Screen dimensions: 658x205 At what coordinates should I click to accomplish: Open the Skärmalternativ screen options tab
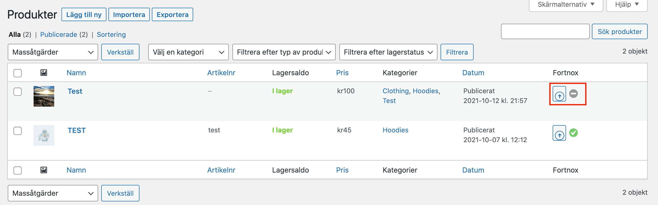pyautogui.click(x=566, y=5)
